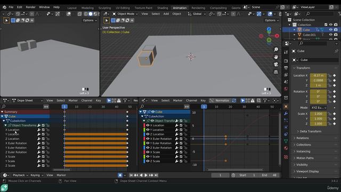Click the Location Y value field
This screenshot has height=192, width=341.
(318, 81)
